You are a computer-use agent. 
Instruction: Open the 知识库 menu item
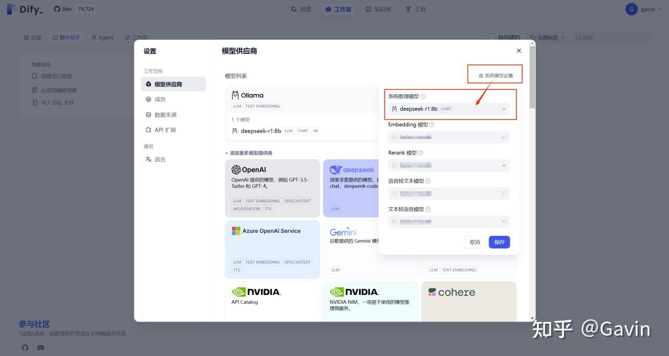pos(378,9)
